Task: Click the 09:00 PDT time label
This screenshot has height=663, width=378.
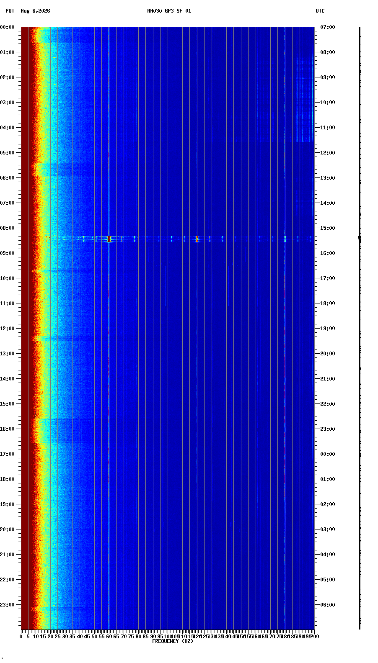Action: (7, 253)
